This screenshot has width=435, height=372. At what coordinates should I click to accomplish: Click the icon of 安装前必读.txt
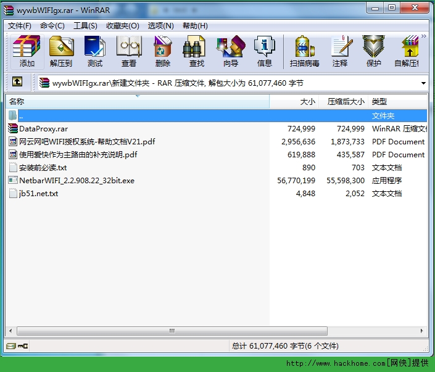tap(13, 167)
